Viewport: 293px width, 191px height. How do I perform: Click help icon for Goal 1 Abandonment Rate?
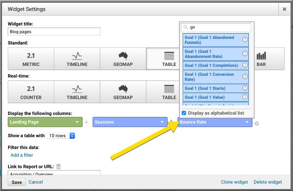point(245,53)
